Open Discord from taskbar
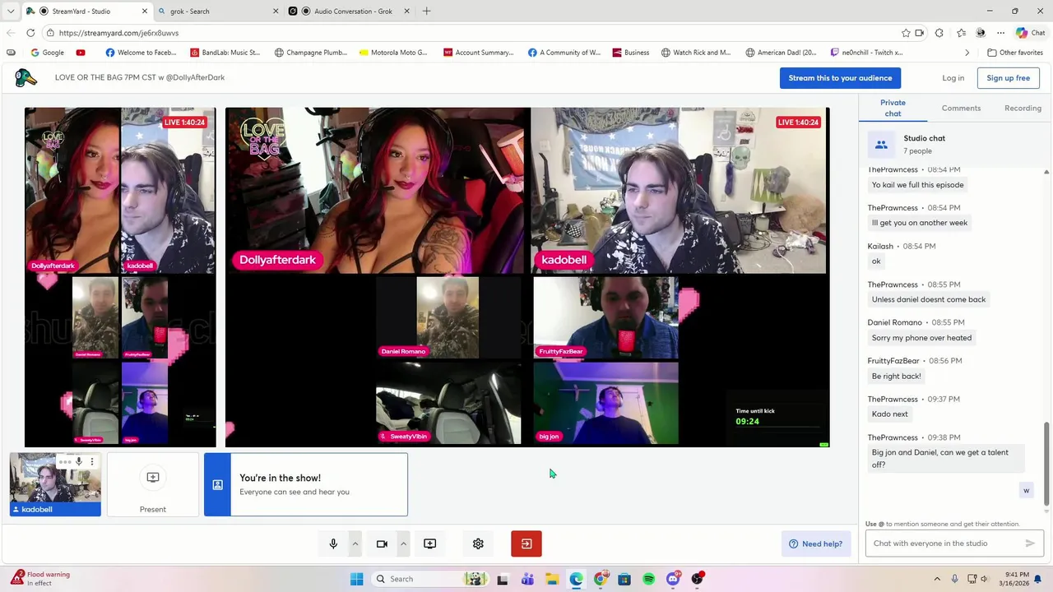Viewport: 1053px width, 592px height. pos(673,579)
